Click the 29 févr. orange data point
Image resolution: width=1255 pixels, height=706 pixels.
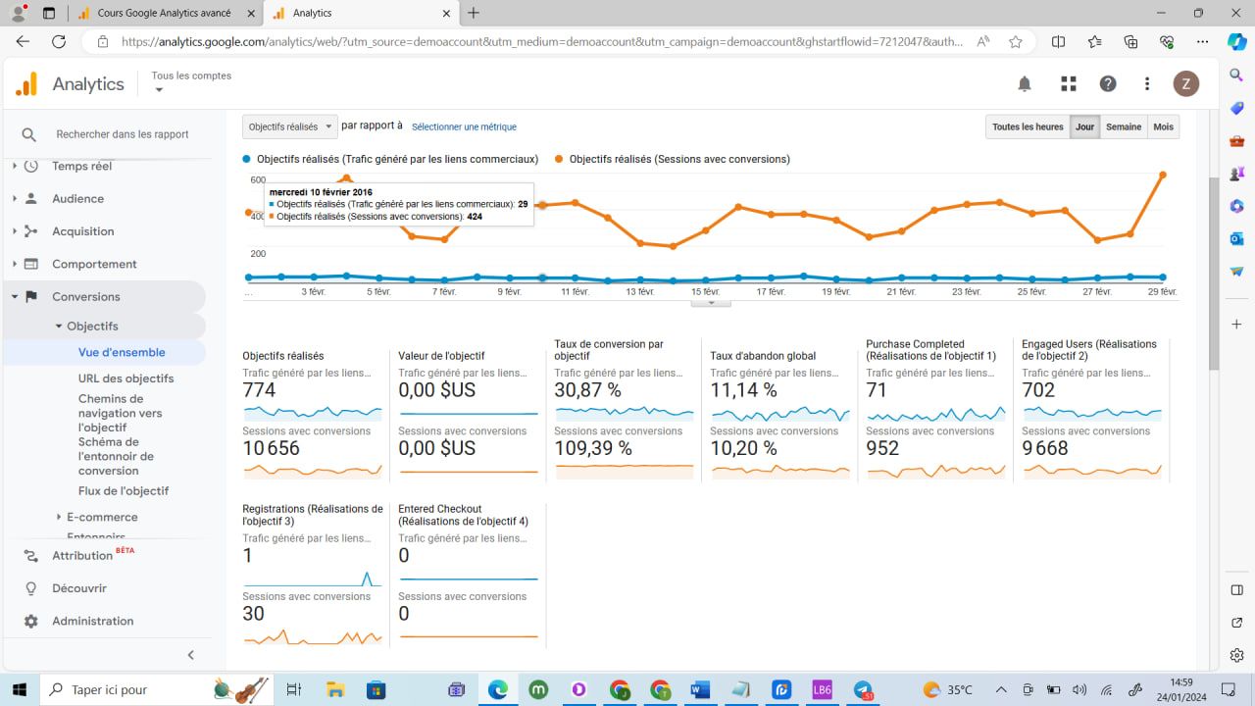(x=1163, y=175)
